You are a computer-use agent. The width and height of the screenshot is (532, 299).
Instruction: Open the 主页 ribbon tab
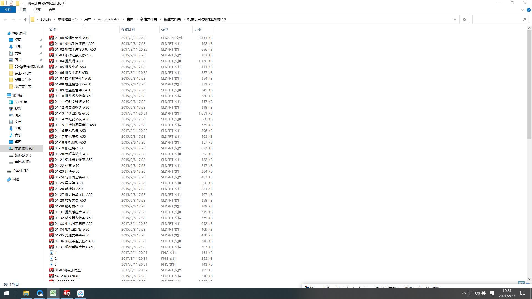23,10
